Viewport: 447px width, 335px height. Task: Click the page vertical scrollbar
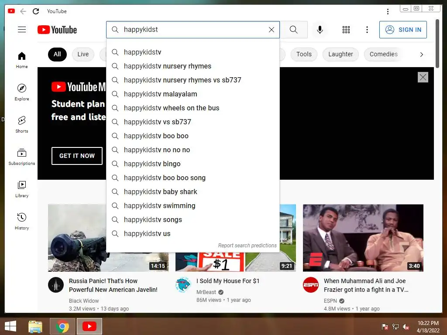tap(437, 44)
